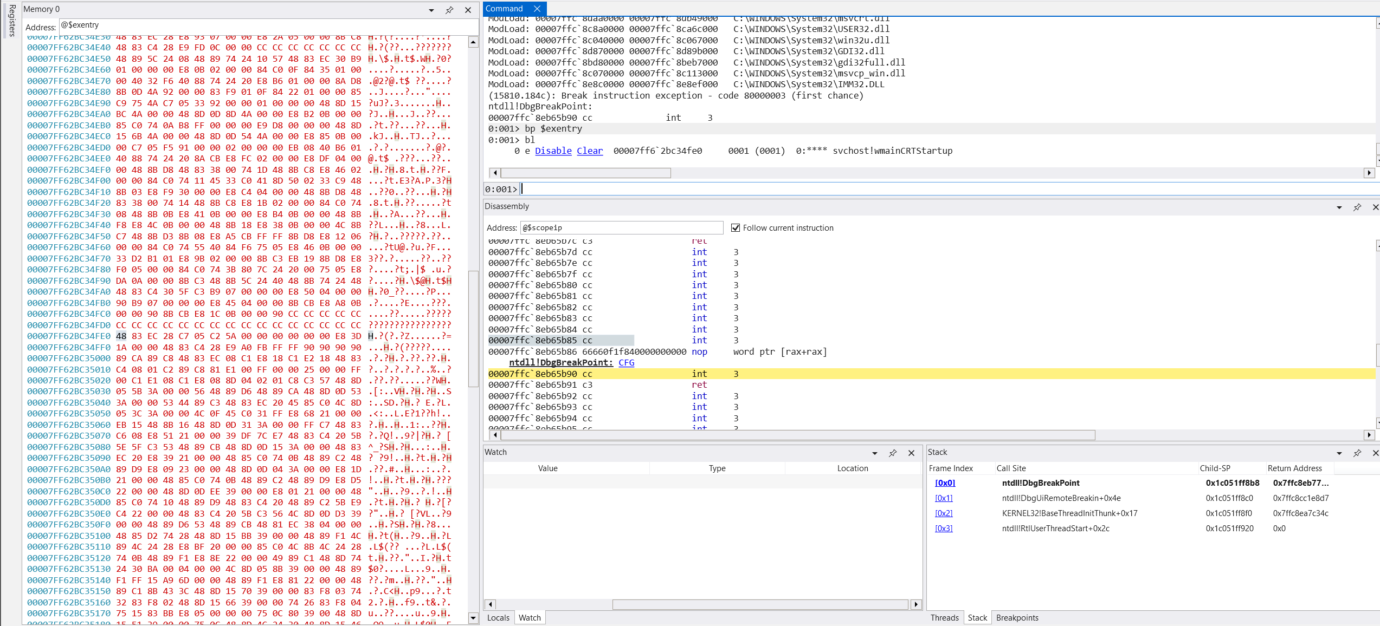The image size is (1380, 626).
Task: Select highlighted instruction at 8eb65b90
Action: click(x=931, y=374)
